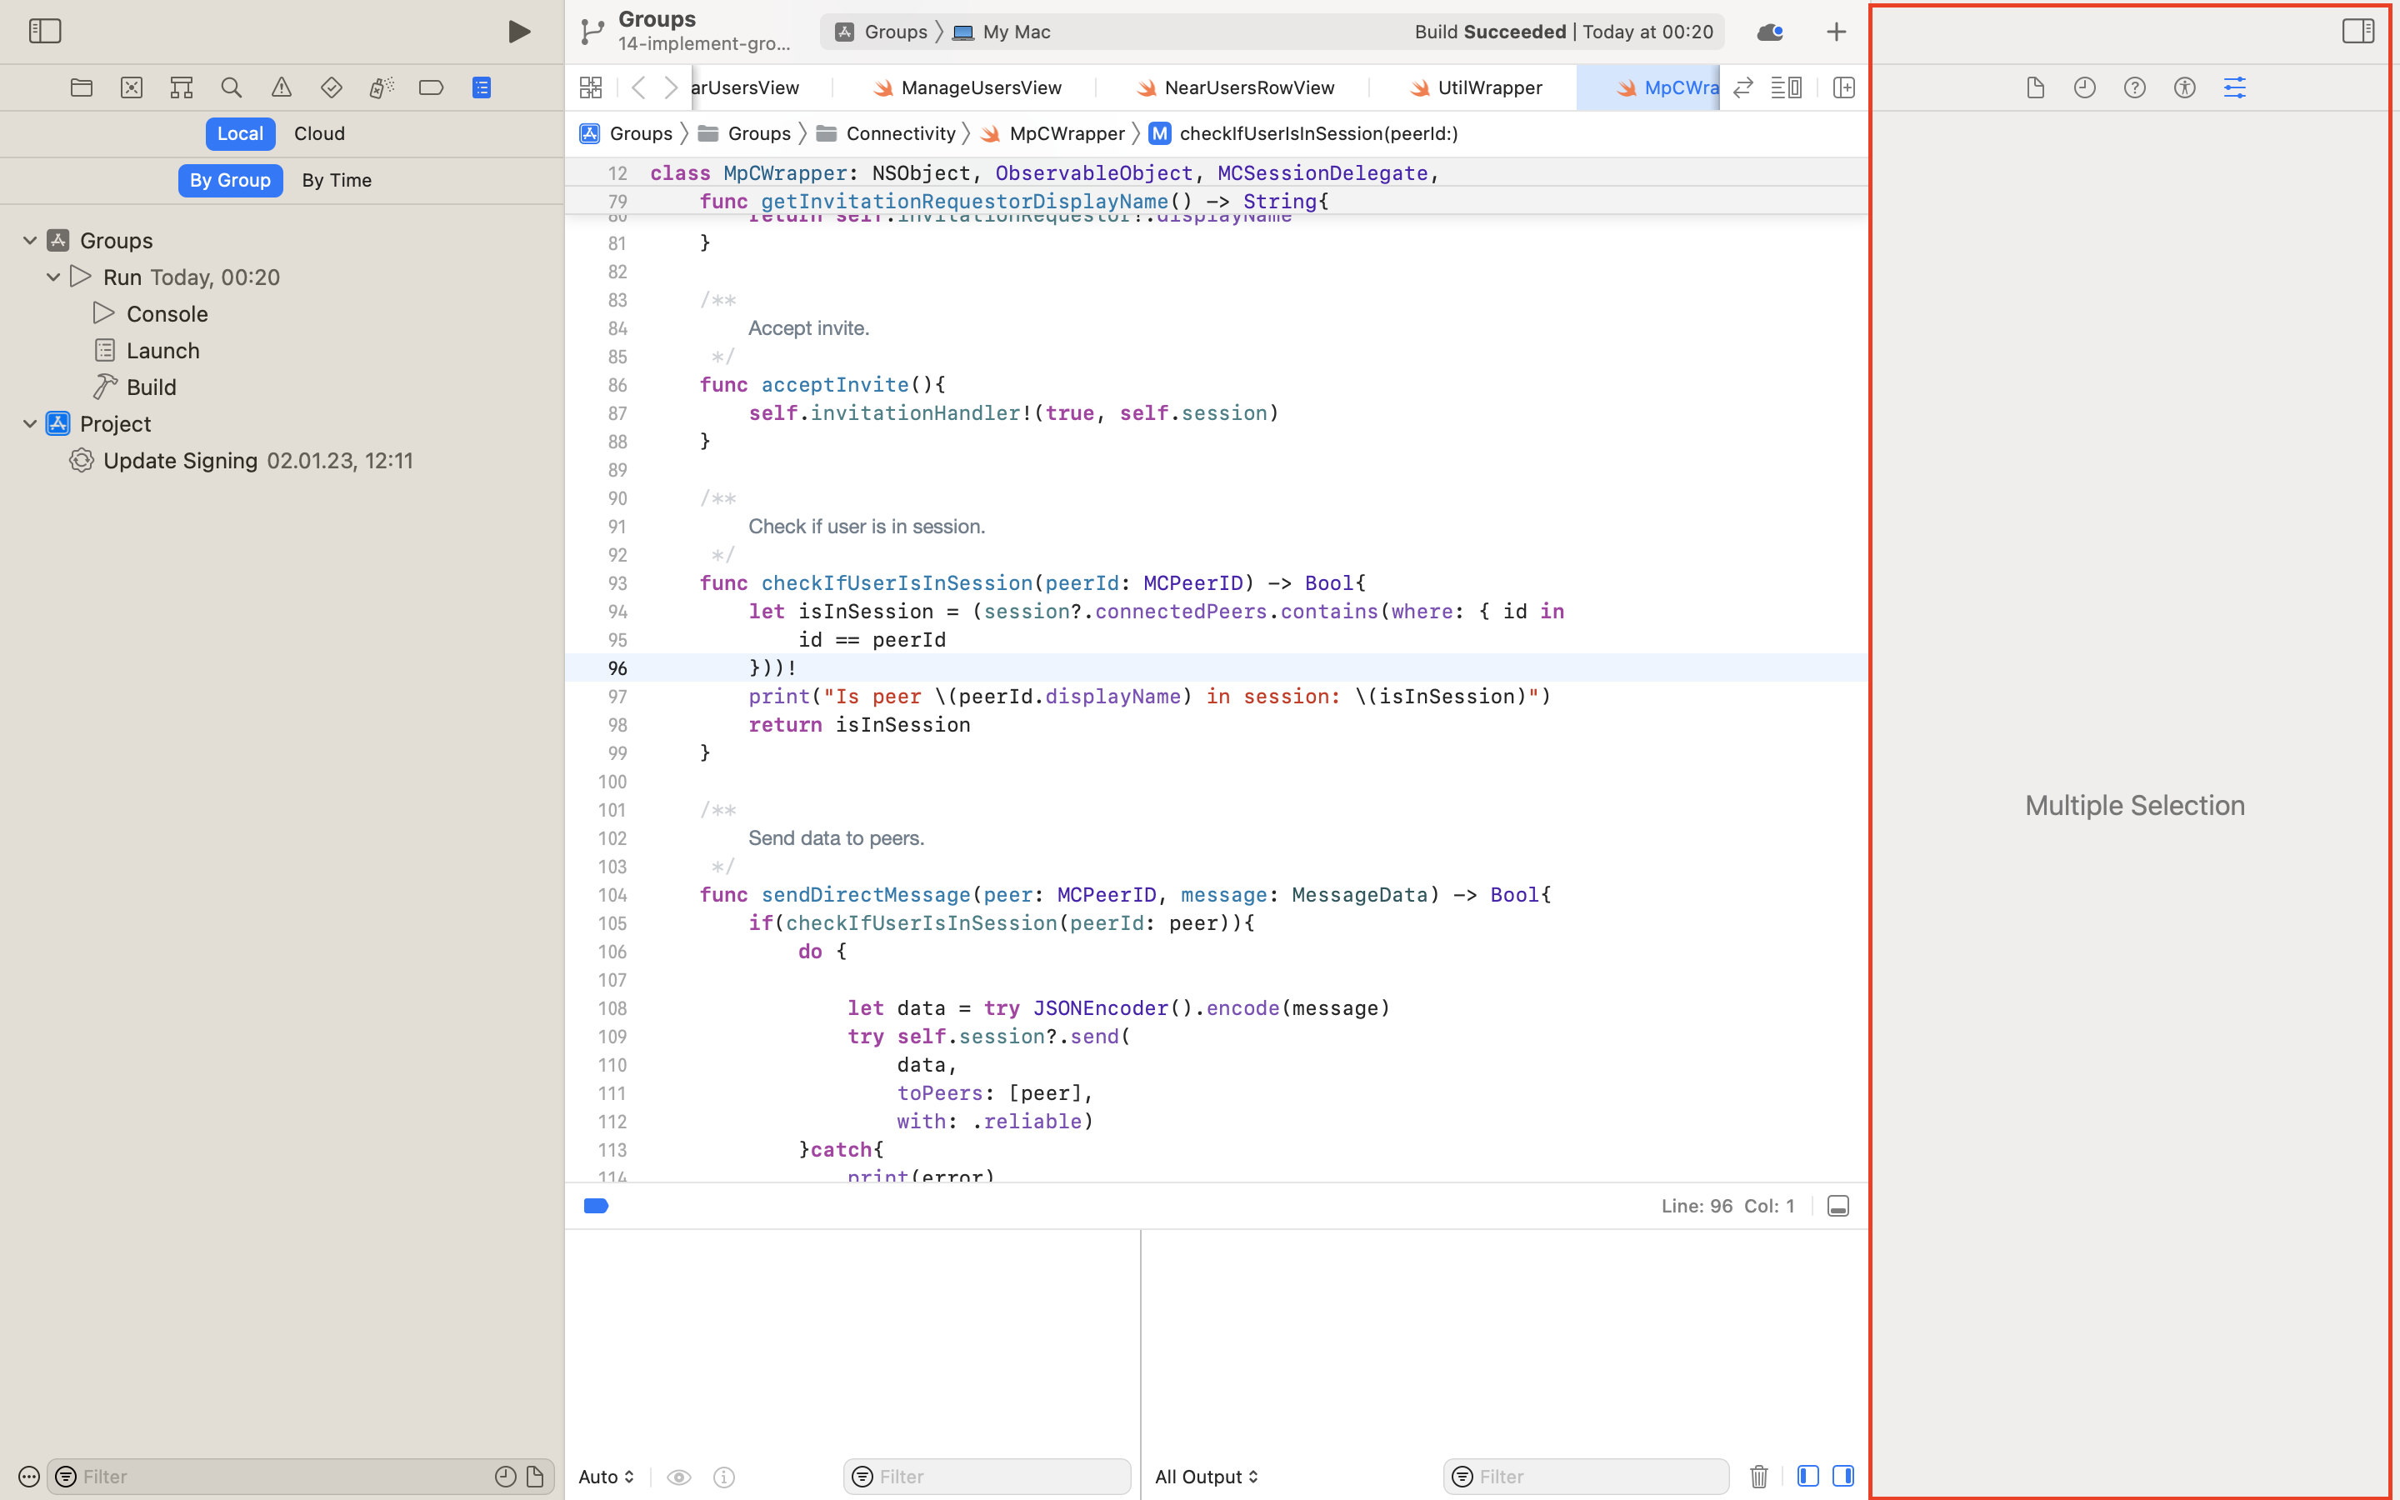Open the Symbol navigator
The height and width of the screenshot is (1500, 2400).
click(x=182, y=87)
